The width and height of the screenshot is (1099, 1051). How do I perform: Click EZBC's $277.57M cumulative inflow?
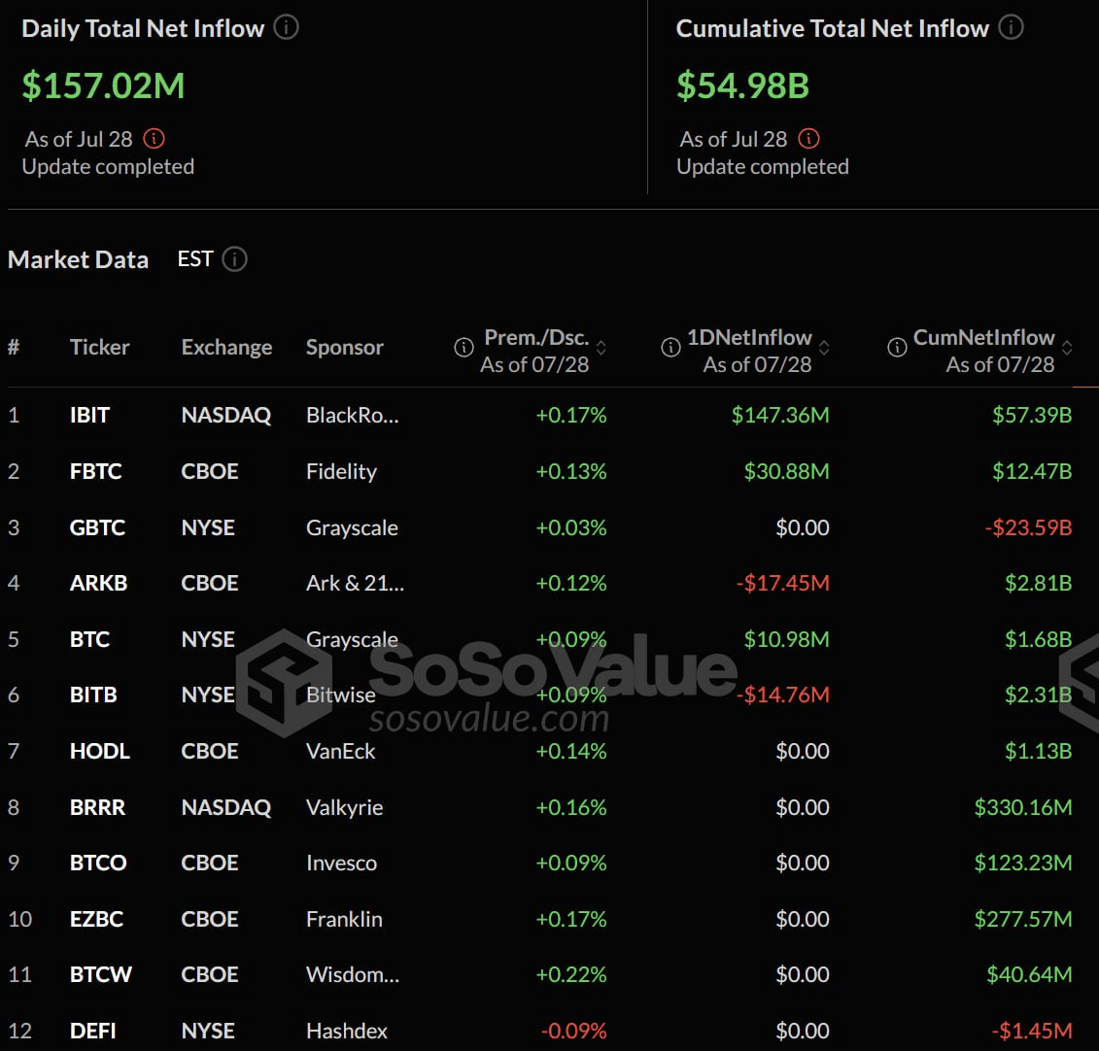point(1022,919)
